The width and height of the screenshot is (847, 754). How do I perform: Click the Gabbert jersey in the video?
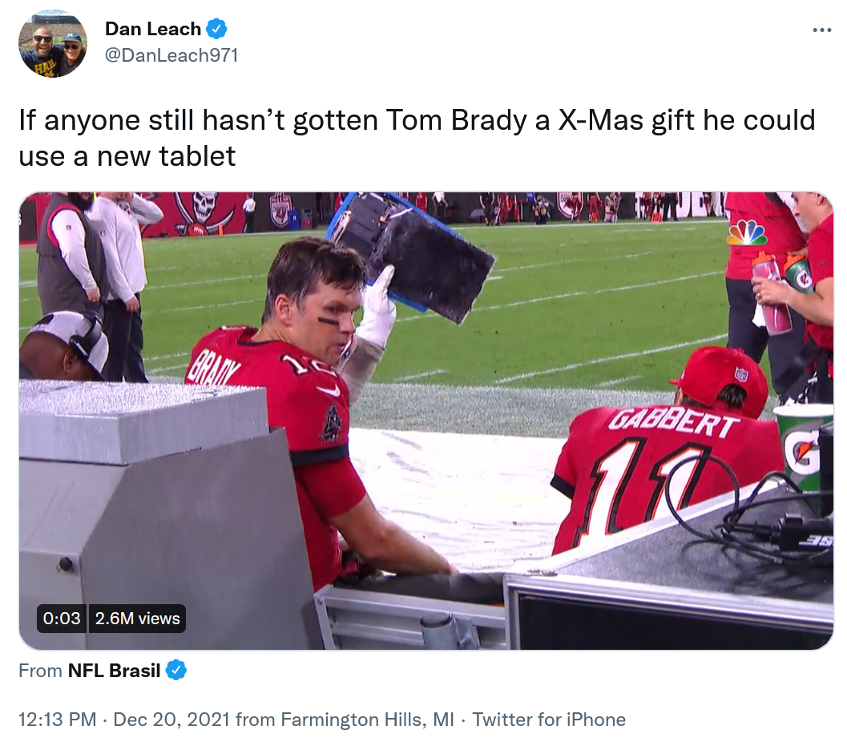[662, 477]
